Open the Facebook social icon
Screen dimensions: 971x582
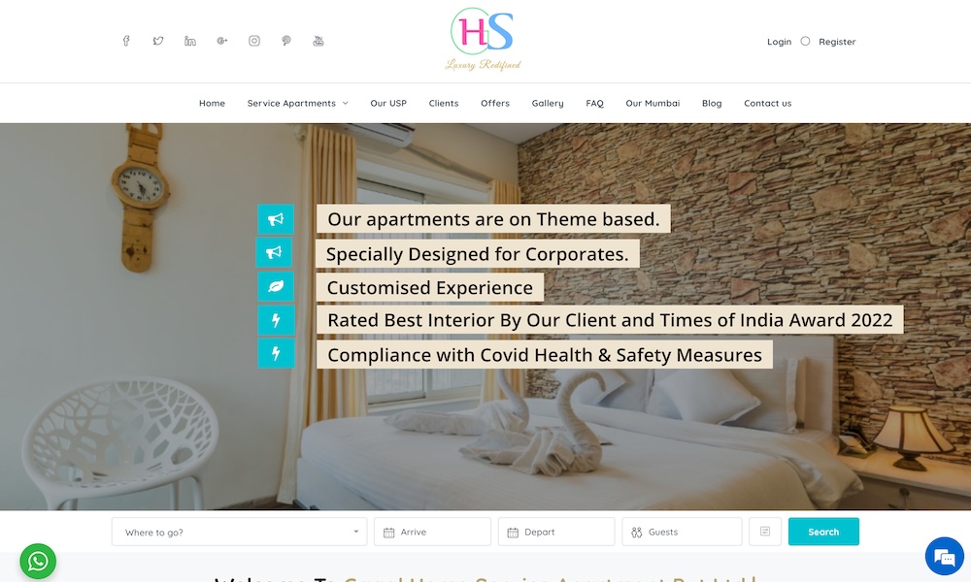(x=125, y=41)
